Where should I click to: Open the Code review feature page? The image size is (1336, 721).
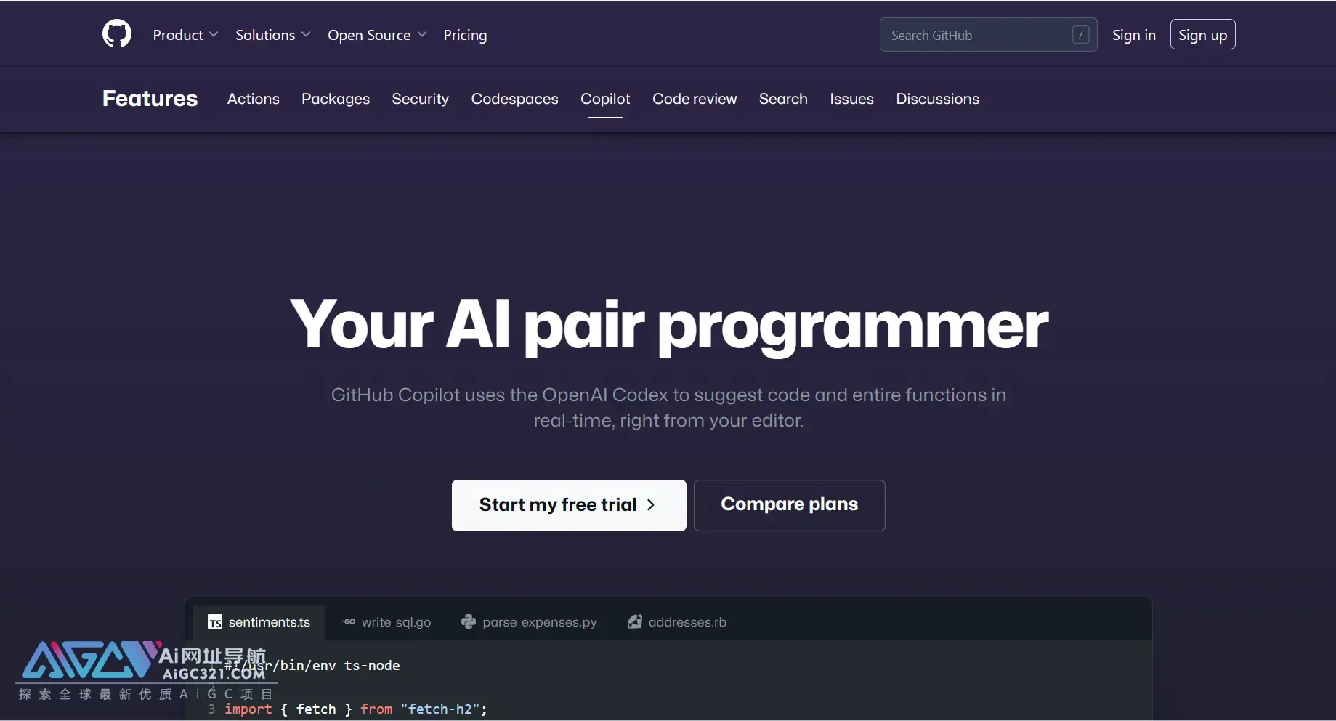pos(695,99)
